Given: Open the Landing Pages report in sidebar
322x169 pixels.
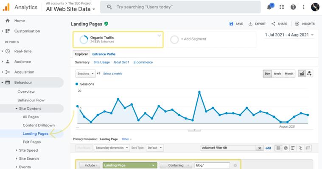Looking at the screenshot, I should point(36,134).
